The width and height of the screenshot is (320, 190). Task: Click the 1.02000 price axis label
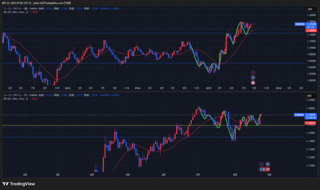pyautogui.click(x=311, y=74)
